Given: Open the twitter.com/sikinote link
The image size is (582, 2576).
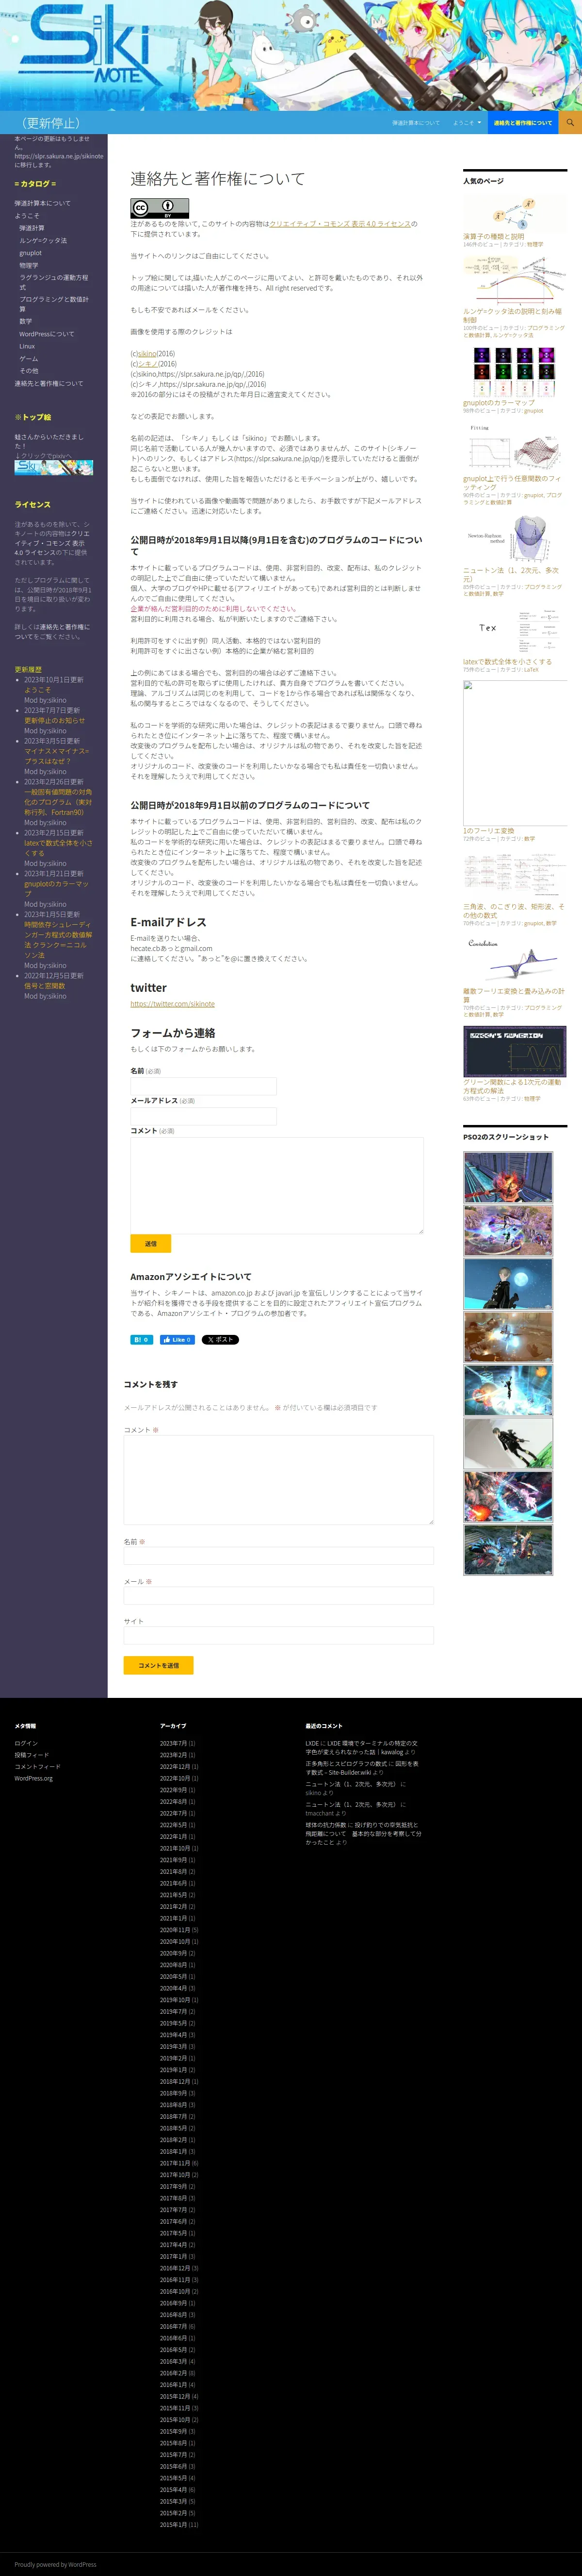Looking at the screenshot, I should tap(173, 1004).
